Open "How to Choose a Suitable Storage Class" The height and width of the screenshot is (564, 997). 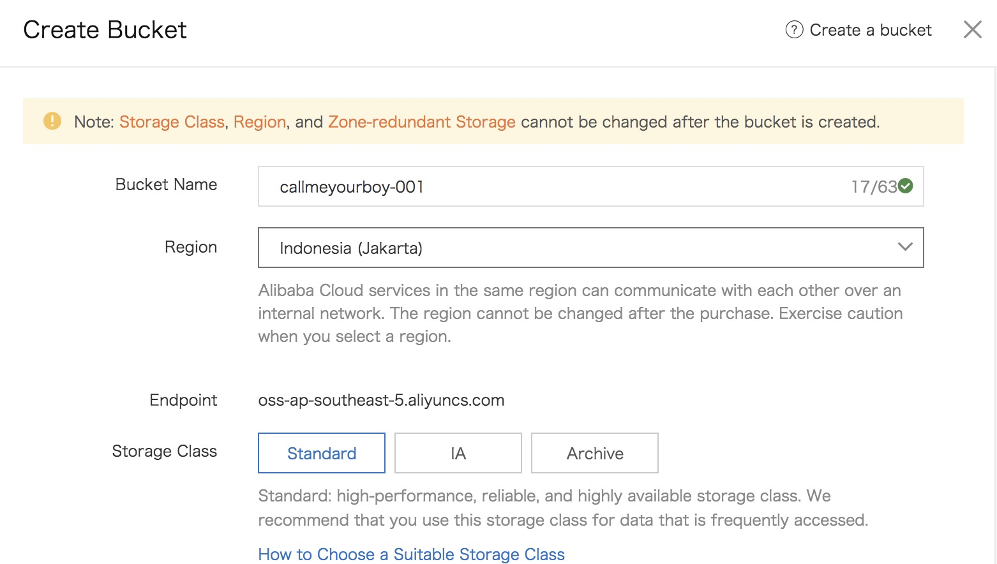tap(411, 554)
